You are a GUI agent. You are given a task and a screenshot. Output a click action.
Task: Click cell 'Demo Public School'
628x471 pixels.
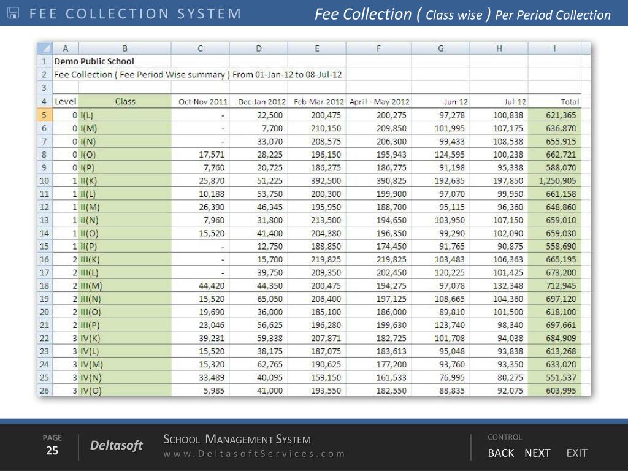coord(94,61)
